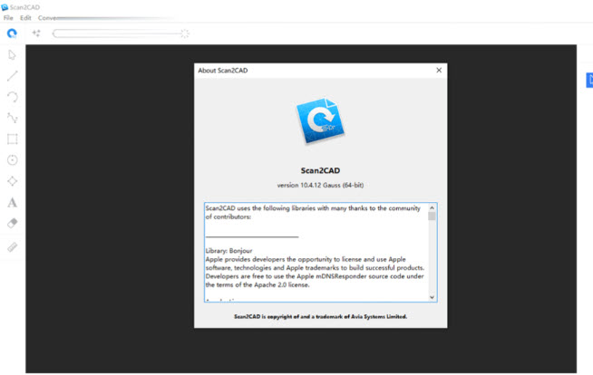This screenshot has height=375, width=593.
Task: Open the Convert menu
Action: (x=47, y=18)
